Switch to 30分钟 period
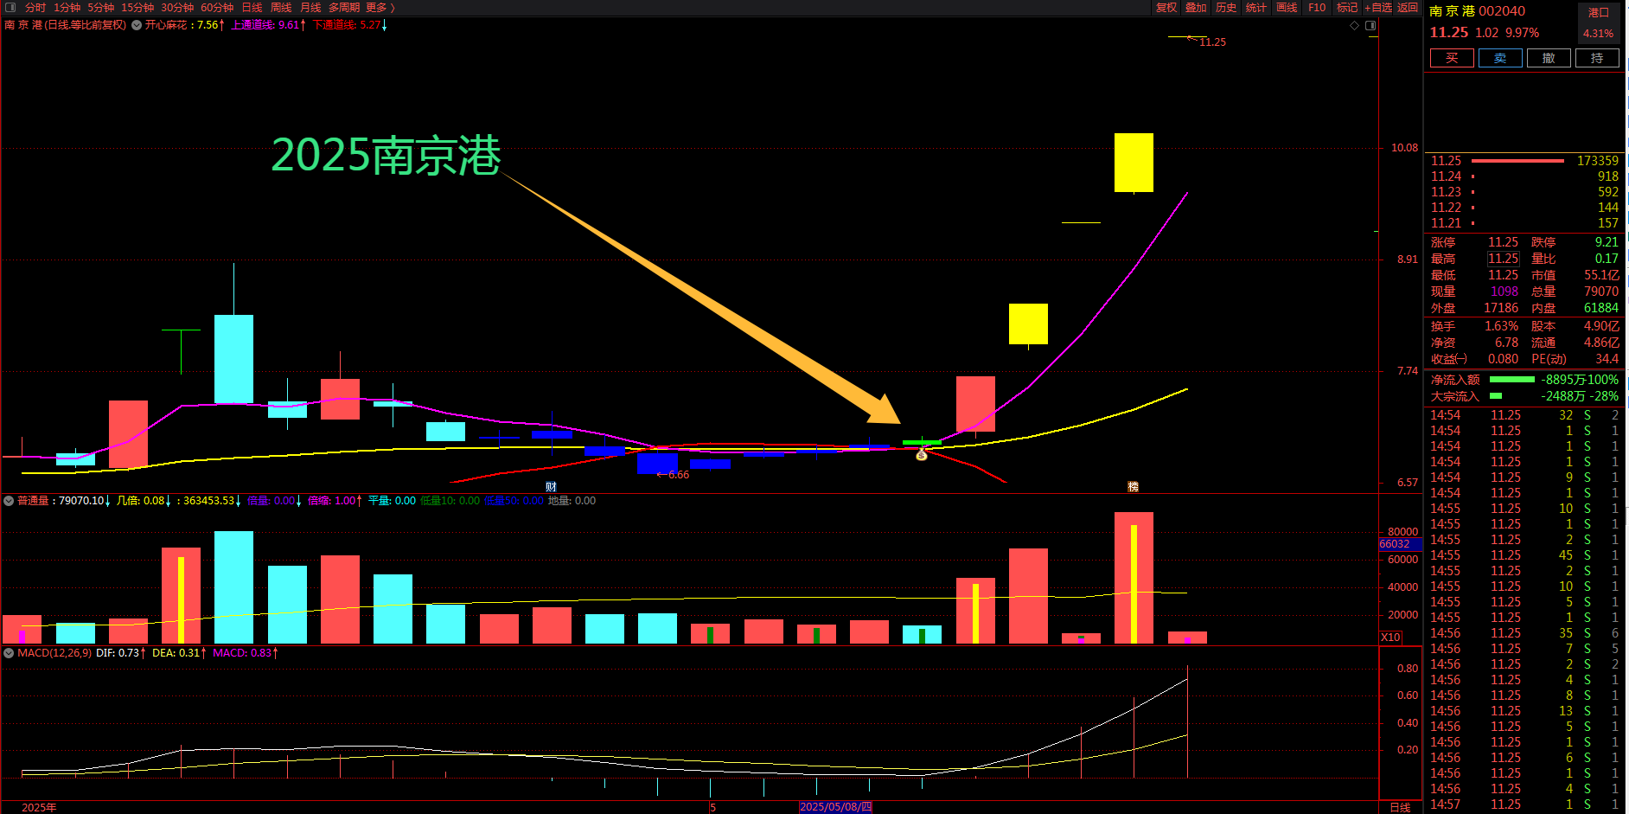Screen dimensions: 1629x814 coord(177,7)
